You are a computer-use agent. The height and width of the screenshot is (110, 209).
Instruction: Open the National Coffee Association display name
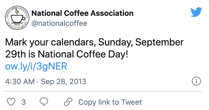point(82,13)
